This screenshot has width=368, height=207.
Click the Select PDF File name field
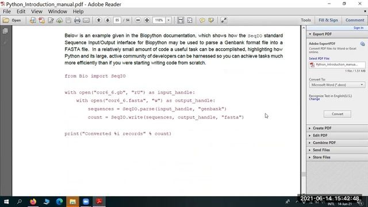click(x=337, y=65)
